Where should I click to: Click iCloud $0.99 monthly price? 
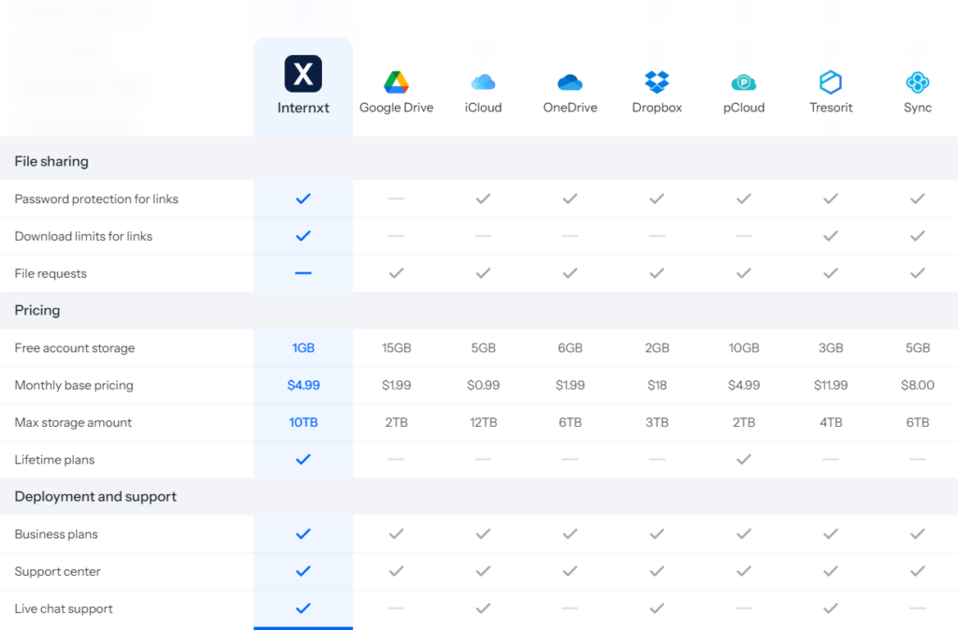pos(484,385)
